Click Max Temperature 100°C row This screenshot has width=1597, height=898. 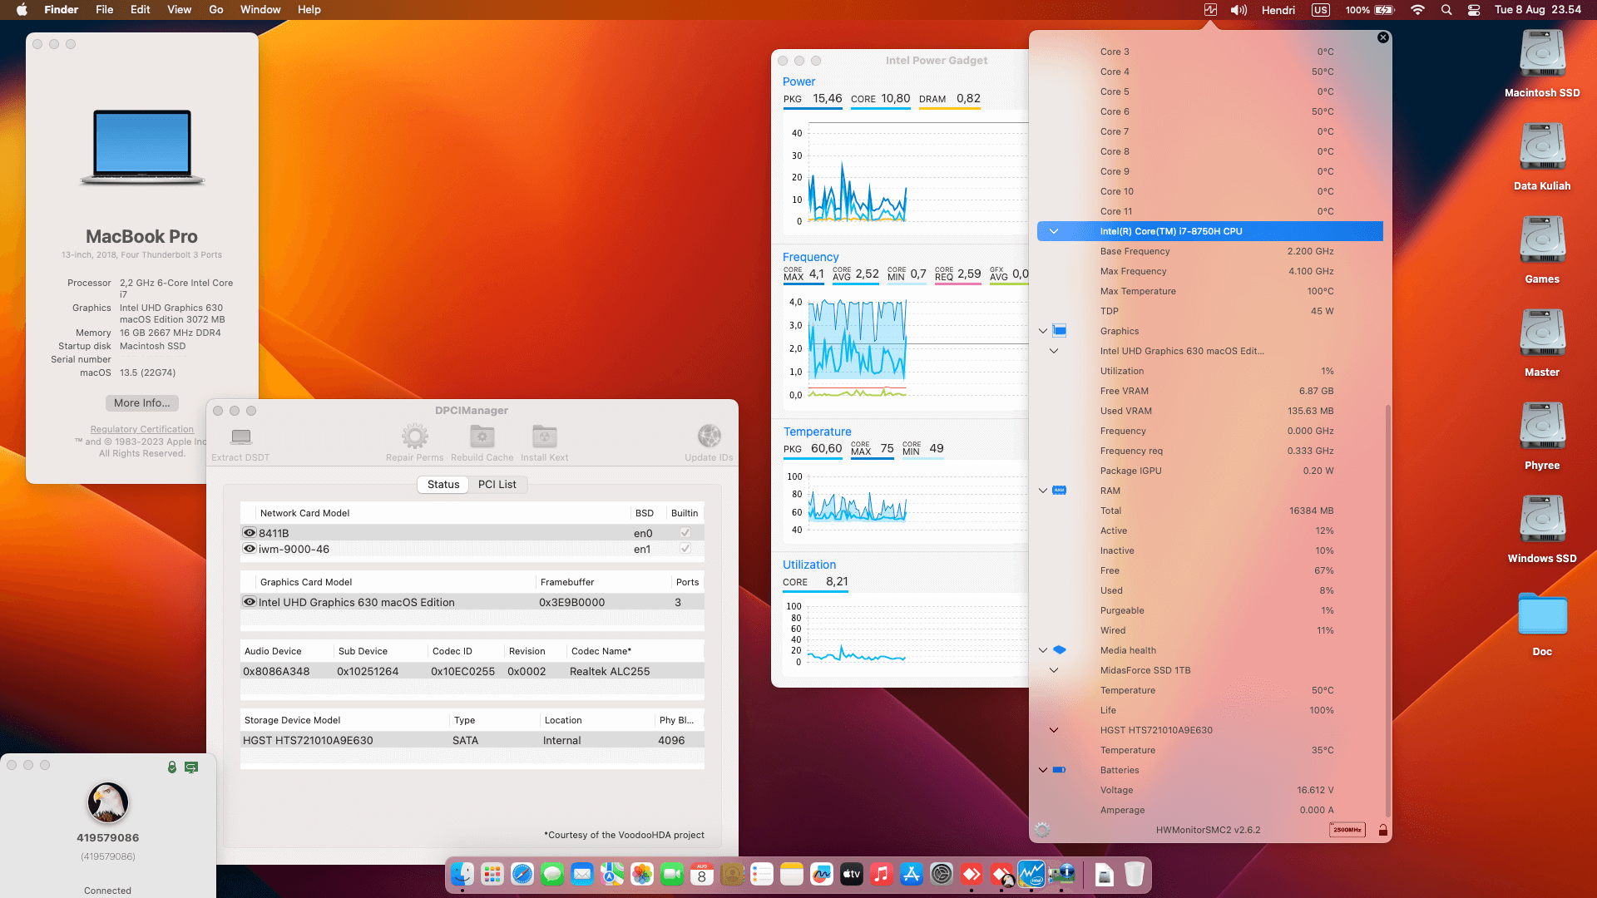[x=1210, y=291]
